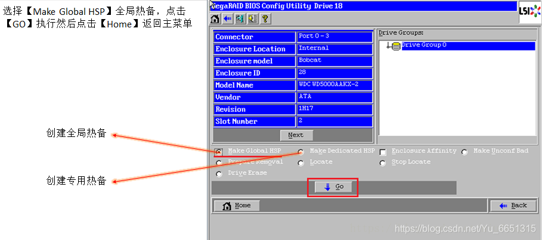This screenshot has width=542, height=240.
Task: Click the blue back arrow toolbar icon
Action: [x=227, y=18]
